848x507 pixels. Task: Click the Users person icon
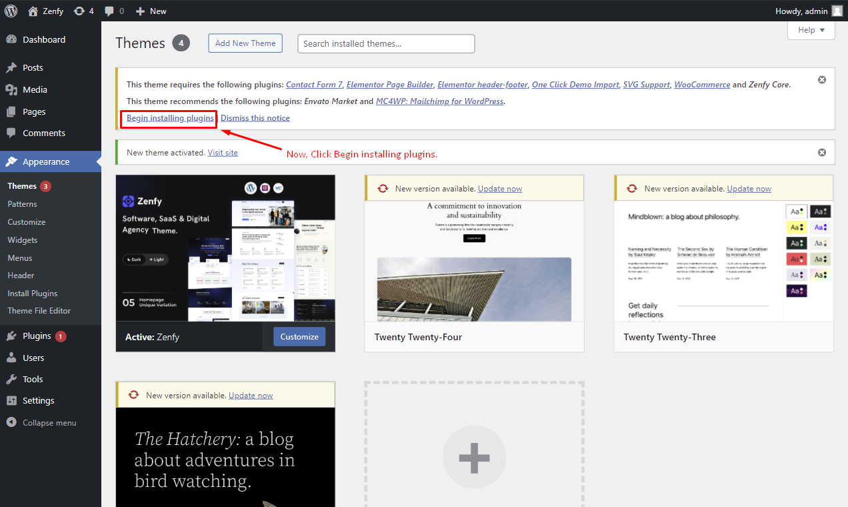click(x=11, y=358)
